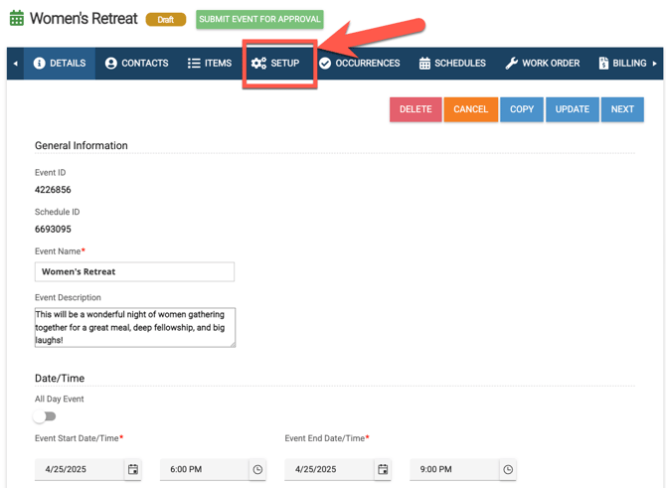Open the Work Order tab
666x488 pixels.
coord(542,64)
